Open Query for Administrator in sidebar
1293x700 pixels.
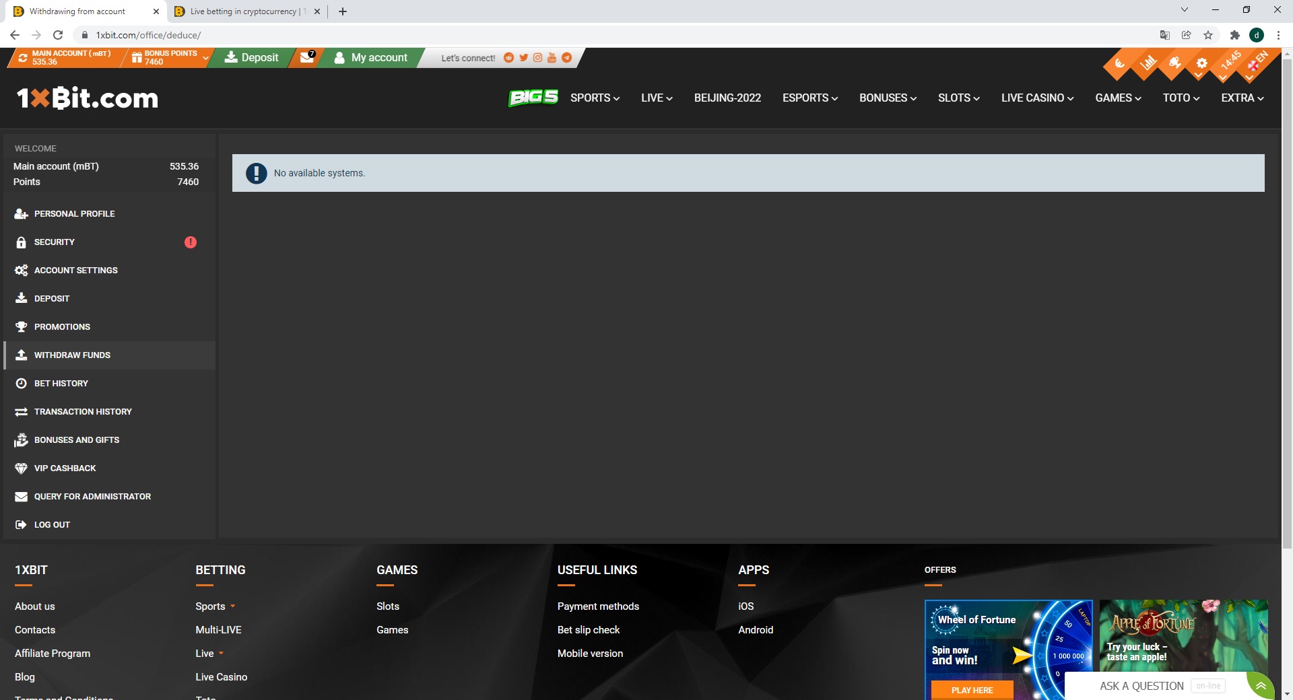[109, 496]
